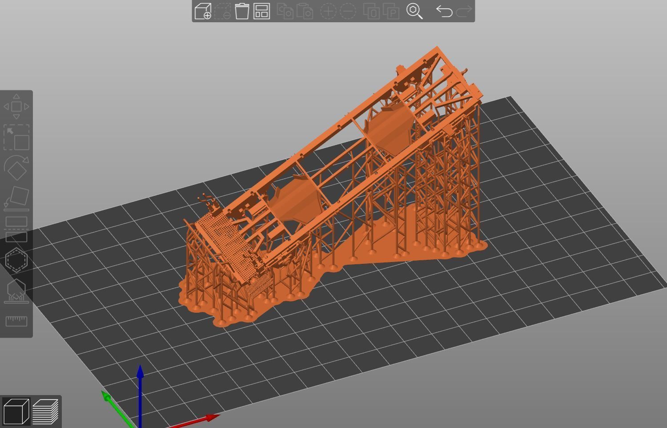Switch to the sliced layers preview
Image resolution: width=667 pixels, height=428 pixels.
tap(45, 412)
